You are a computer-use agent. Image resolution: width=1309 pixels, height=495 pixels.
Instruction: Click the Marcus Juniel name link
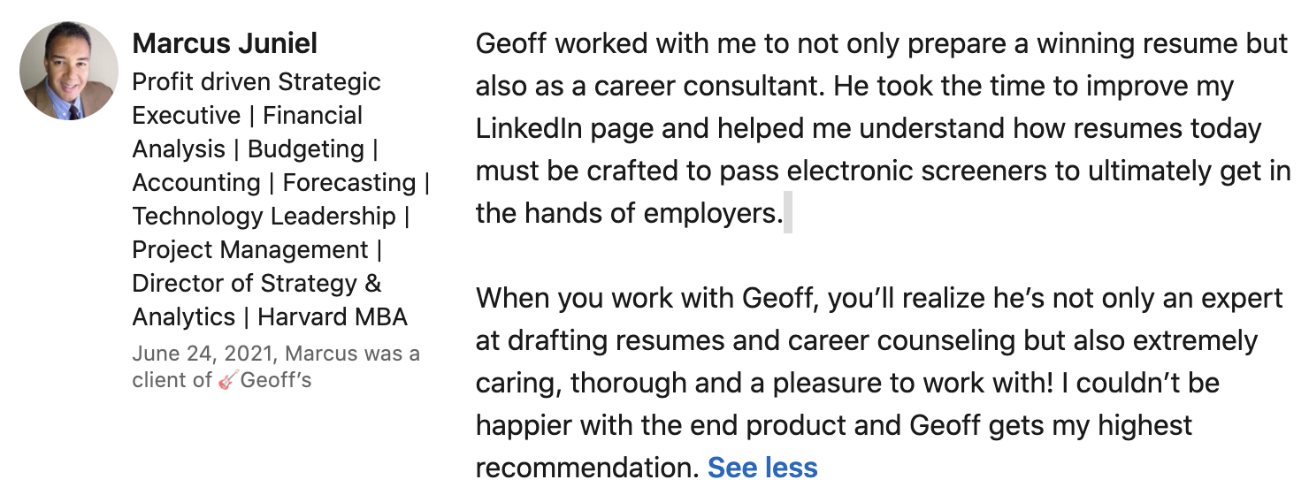(x=225, y=43)
